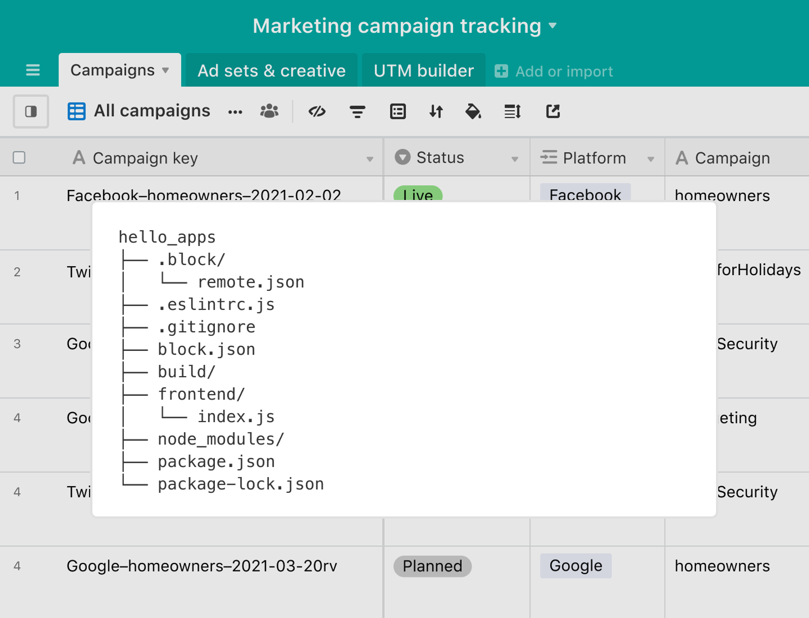Click hello_apps root folder name
The width and height of the screenshot is (809, 618).
point(167,237)
